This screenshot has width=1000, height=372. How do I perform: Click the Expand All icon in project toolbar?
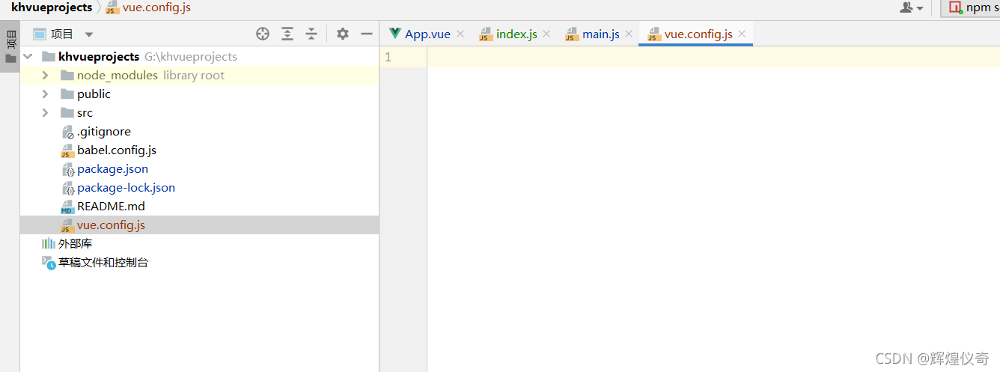[x=287, y=34]
